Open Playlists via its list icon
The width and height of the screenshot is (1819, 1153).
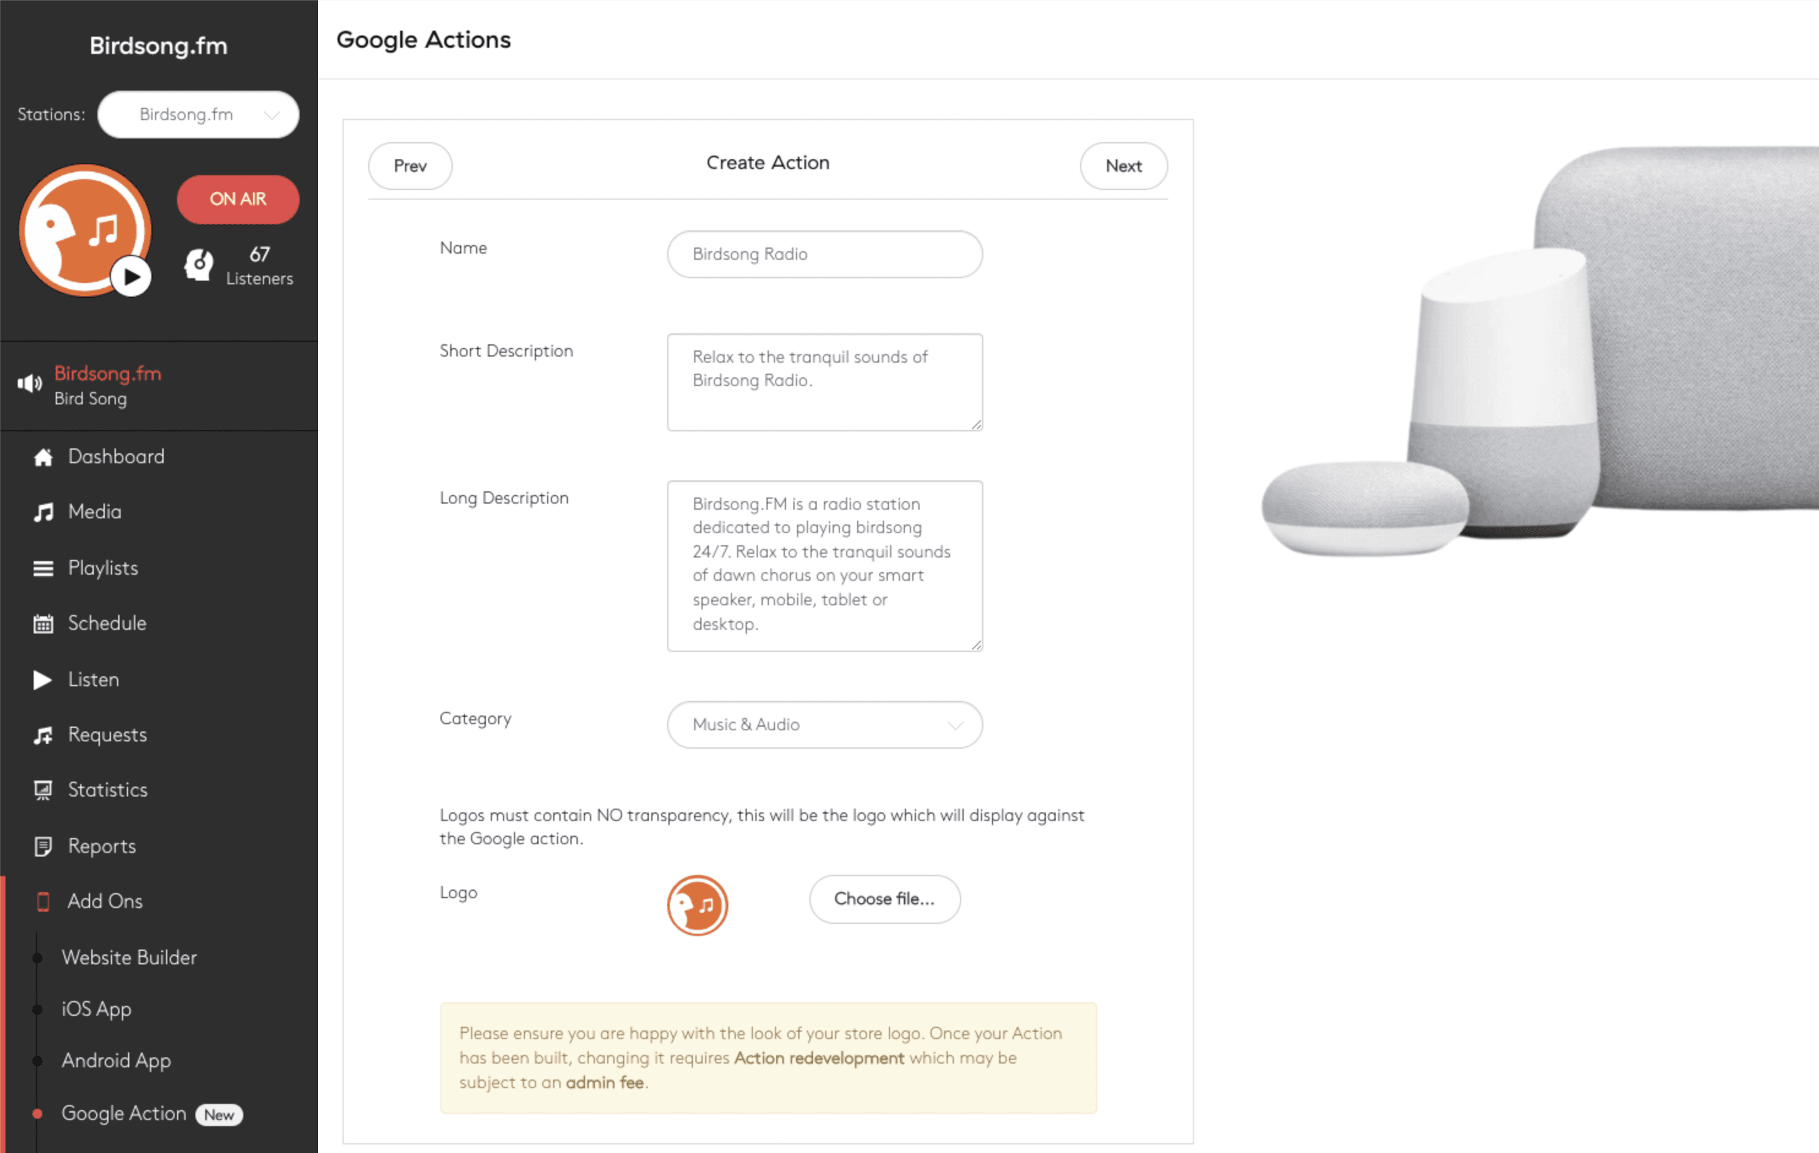coord(43,567)
